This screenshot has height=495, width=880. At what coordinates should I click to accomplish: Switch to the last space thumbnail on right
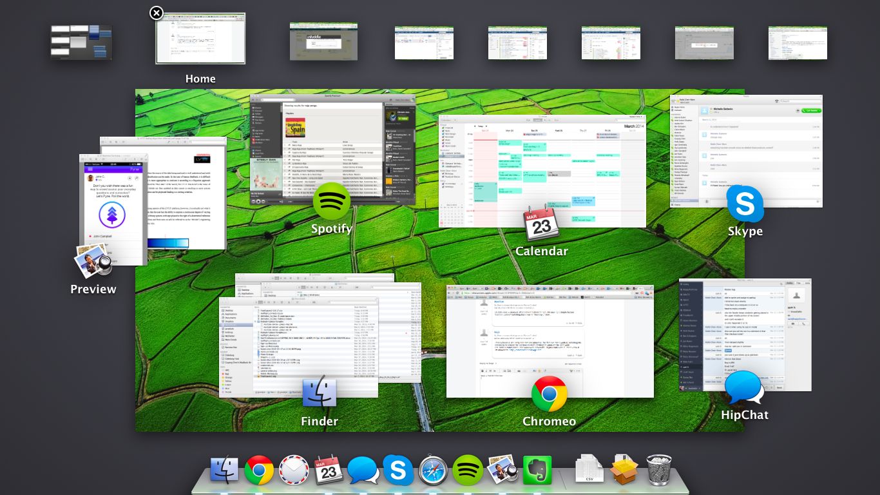[798, 43]
